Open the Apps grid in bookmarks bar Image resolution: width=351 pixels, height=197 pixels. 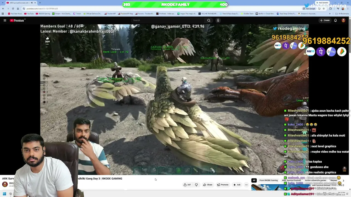click(3, 14)
